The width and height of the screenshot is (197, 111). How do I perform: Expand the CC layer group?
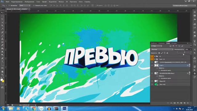click(x=155, y=56)
